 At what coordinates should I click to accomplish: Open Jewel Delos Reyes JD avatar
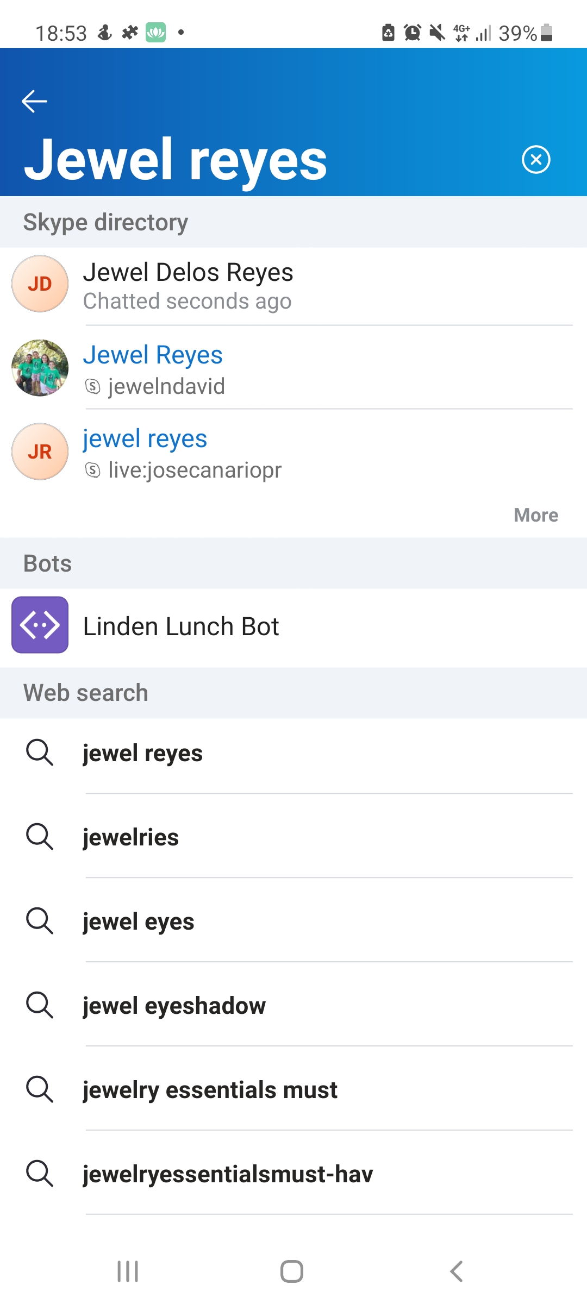(40, 284)
